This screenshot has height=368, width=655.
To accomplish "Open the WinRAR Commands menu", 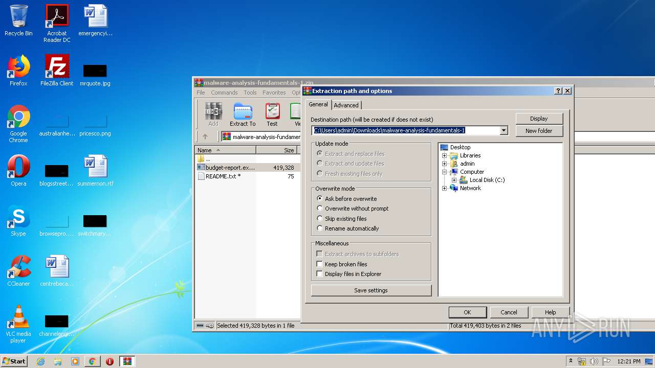I will (224, 93).
